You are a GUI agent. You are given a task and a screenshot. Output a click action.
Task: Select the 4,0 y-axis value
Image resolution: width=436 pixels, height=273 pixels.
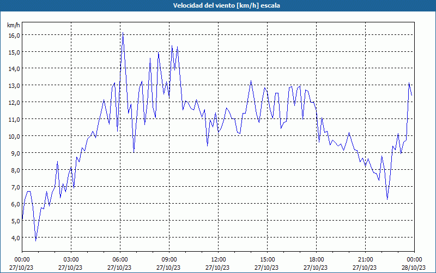click(16, 238)
